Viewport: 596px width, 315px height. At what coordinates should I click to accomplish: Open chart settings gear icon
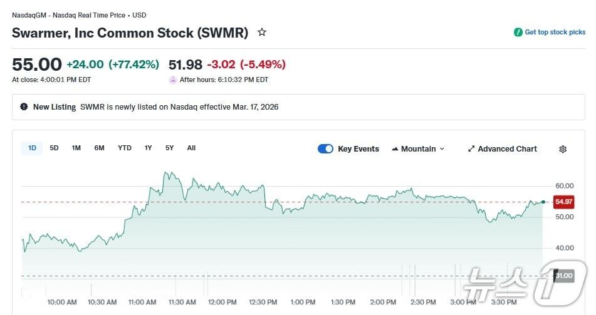563,149
